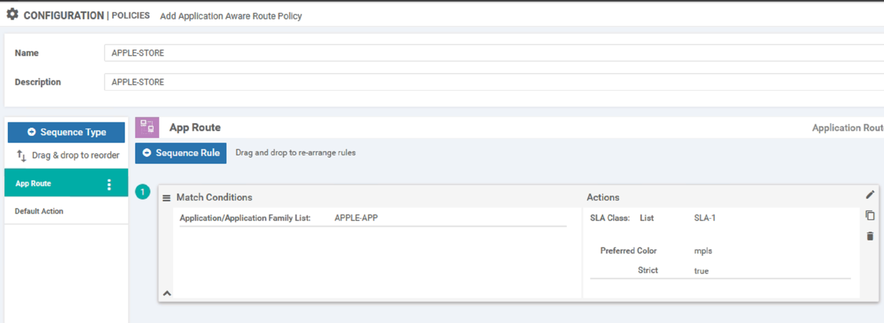Collapse rule with bottom-left chevron

[167, 293]
